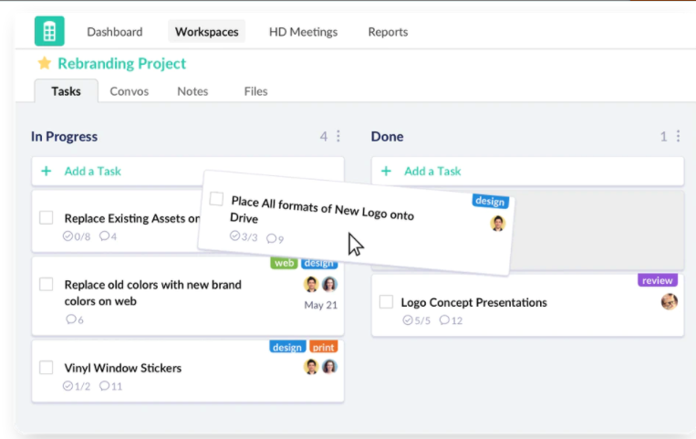Tick the Logo Concept Presentations checkbox

386,302
